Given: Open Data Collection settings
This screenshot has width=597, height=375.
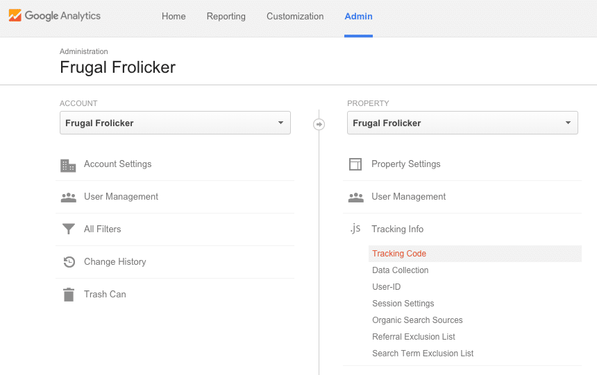Looking at the screenshot, I should point(400,270).
